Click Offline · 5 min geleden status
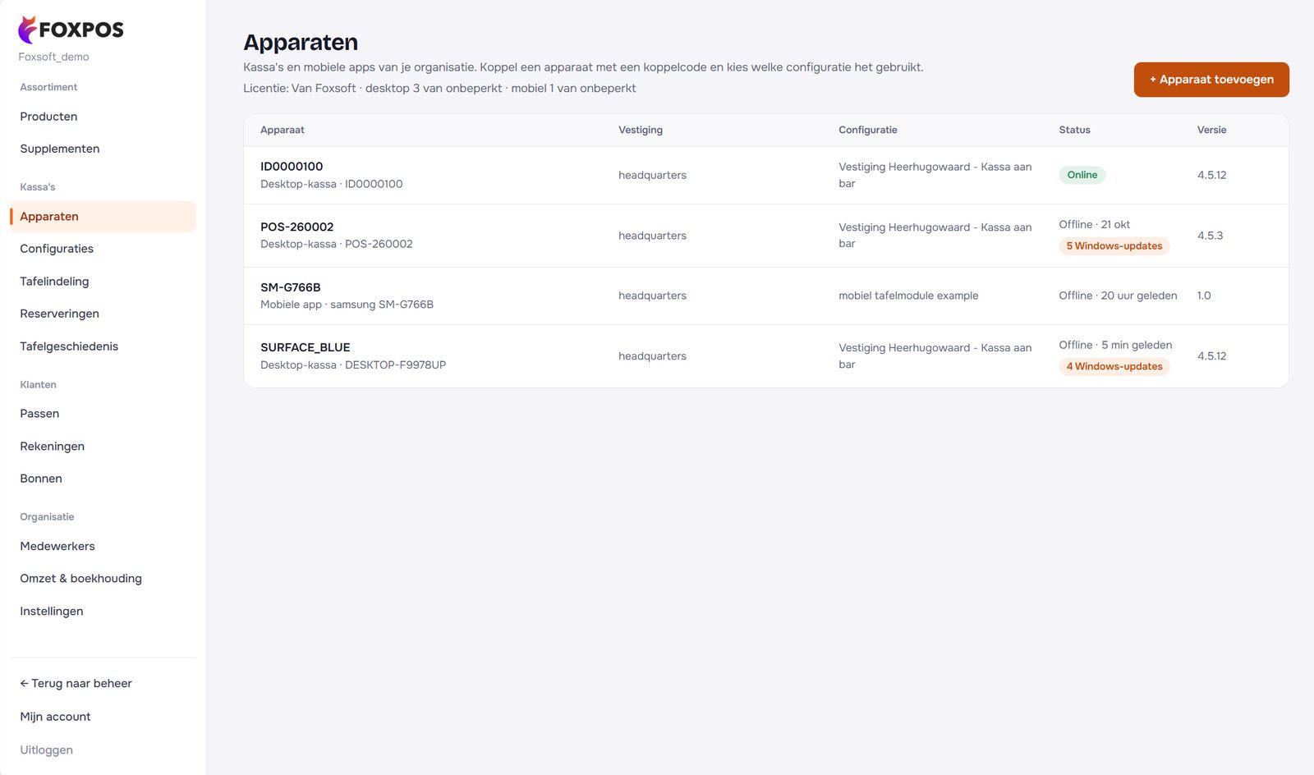Screen dimensions: 1314x775 click(1115, 345)
